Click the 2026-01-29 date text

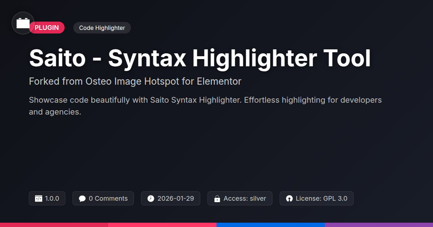(x=176, y=199)
